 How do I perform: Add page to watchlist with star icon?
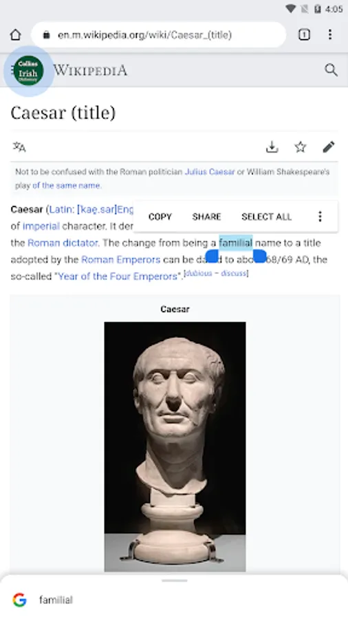301,147
